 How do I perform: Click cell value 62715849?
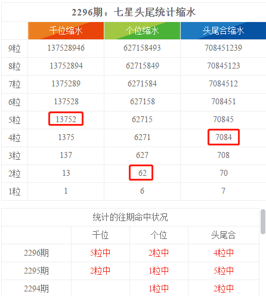tap(143, 66)
